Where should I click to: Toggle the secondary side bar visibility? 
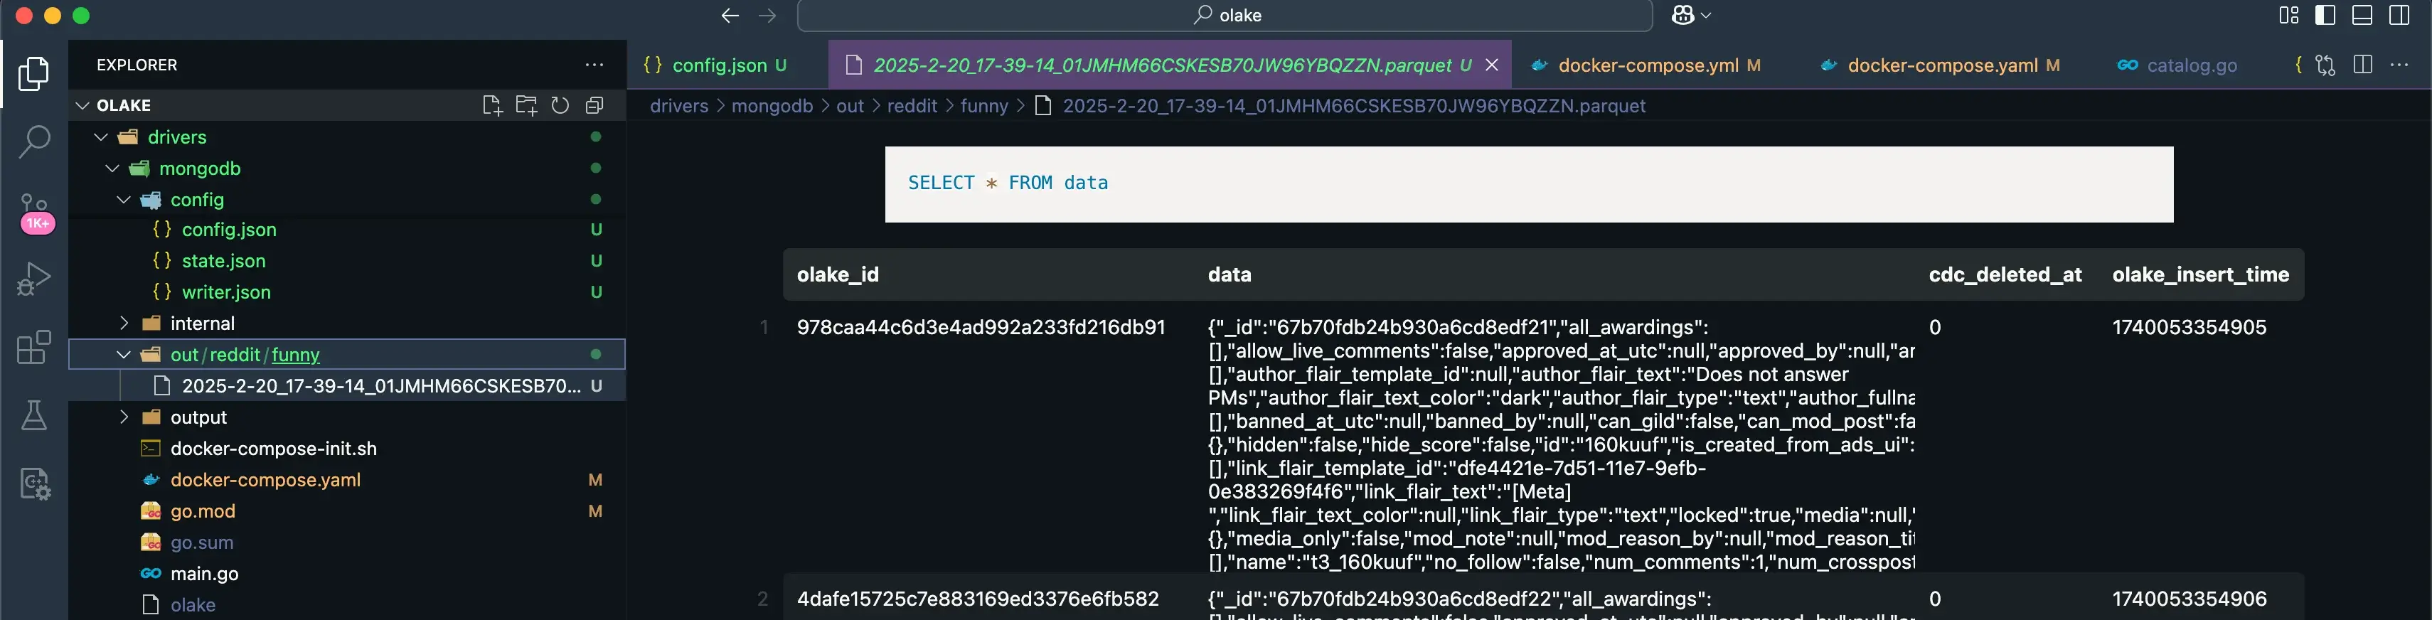[2399, 15]
